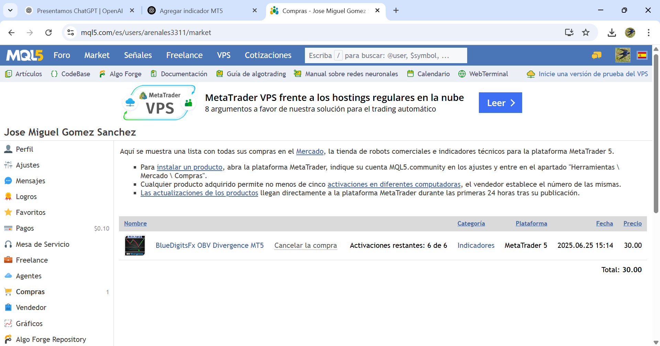Open the Cotizaciones menu item
Screen dimensions: 660x346
click(x=268, y=55)
